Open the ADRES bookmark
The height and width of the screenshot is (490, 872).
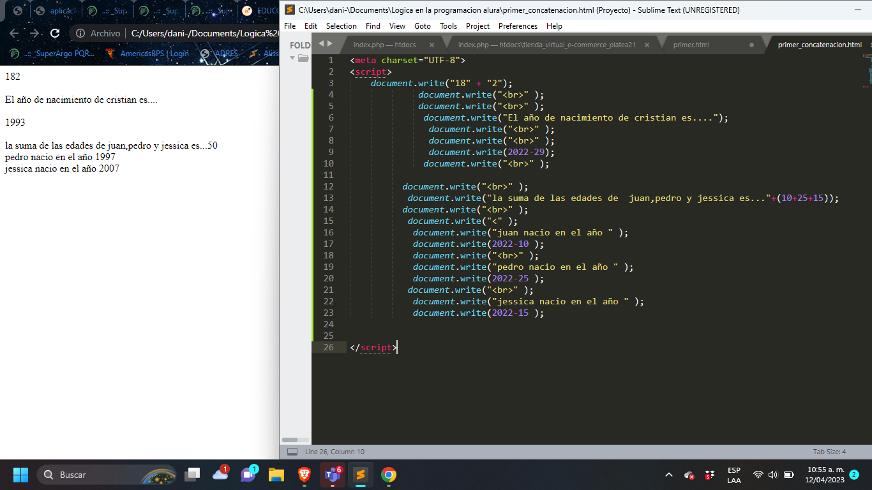click(218, 54)
